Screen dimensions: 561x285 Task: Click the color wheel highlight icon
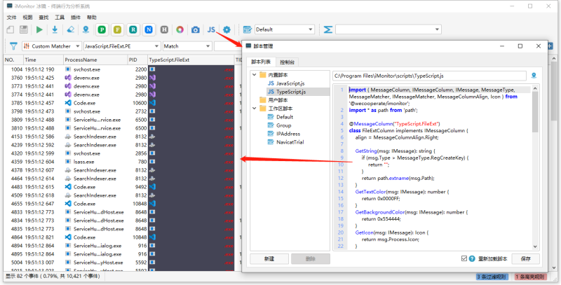(180, 29)
